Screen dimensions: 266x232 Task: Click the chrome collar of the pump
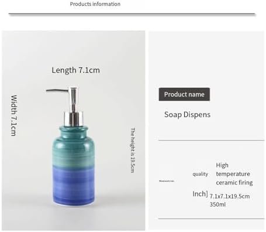[x=74, y=118]
